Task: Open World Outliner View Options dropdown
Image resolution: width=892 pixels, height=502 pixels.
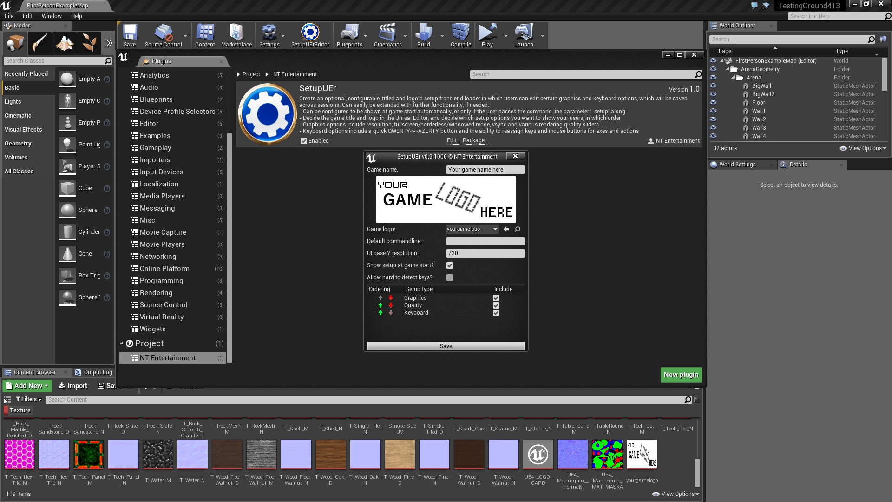Action: [863, 148]
